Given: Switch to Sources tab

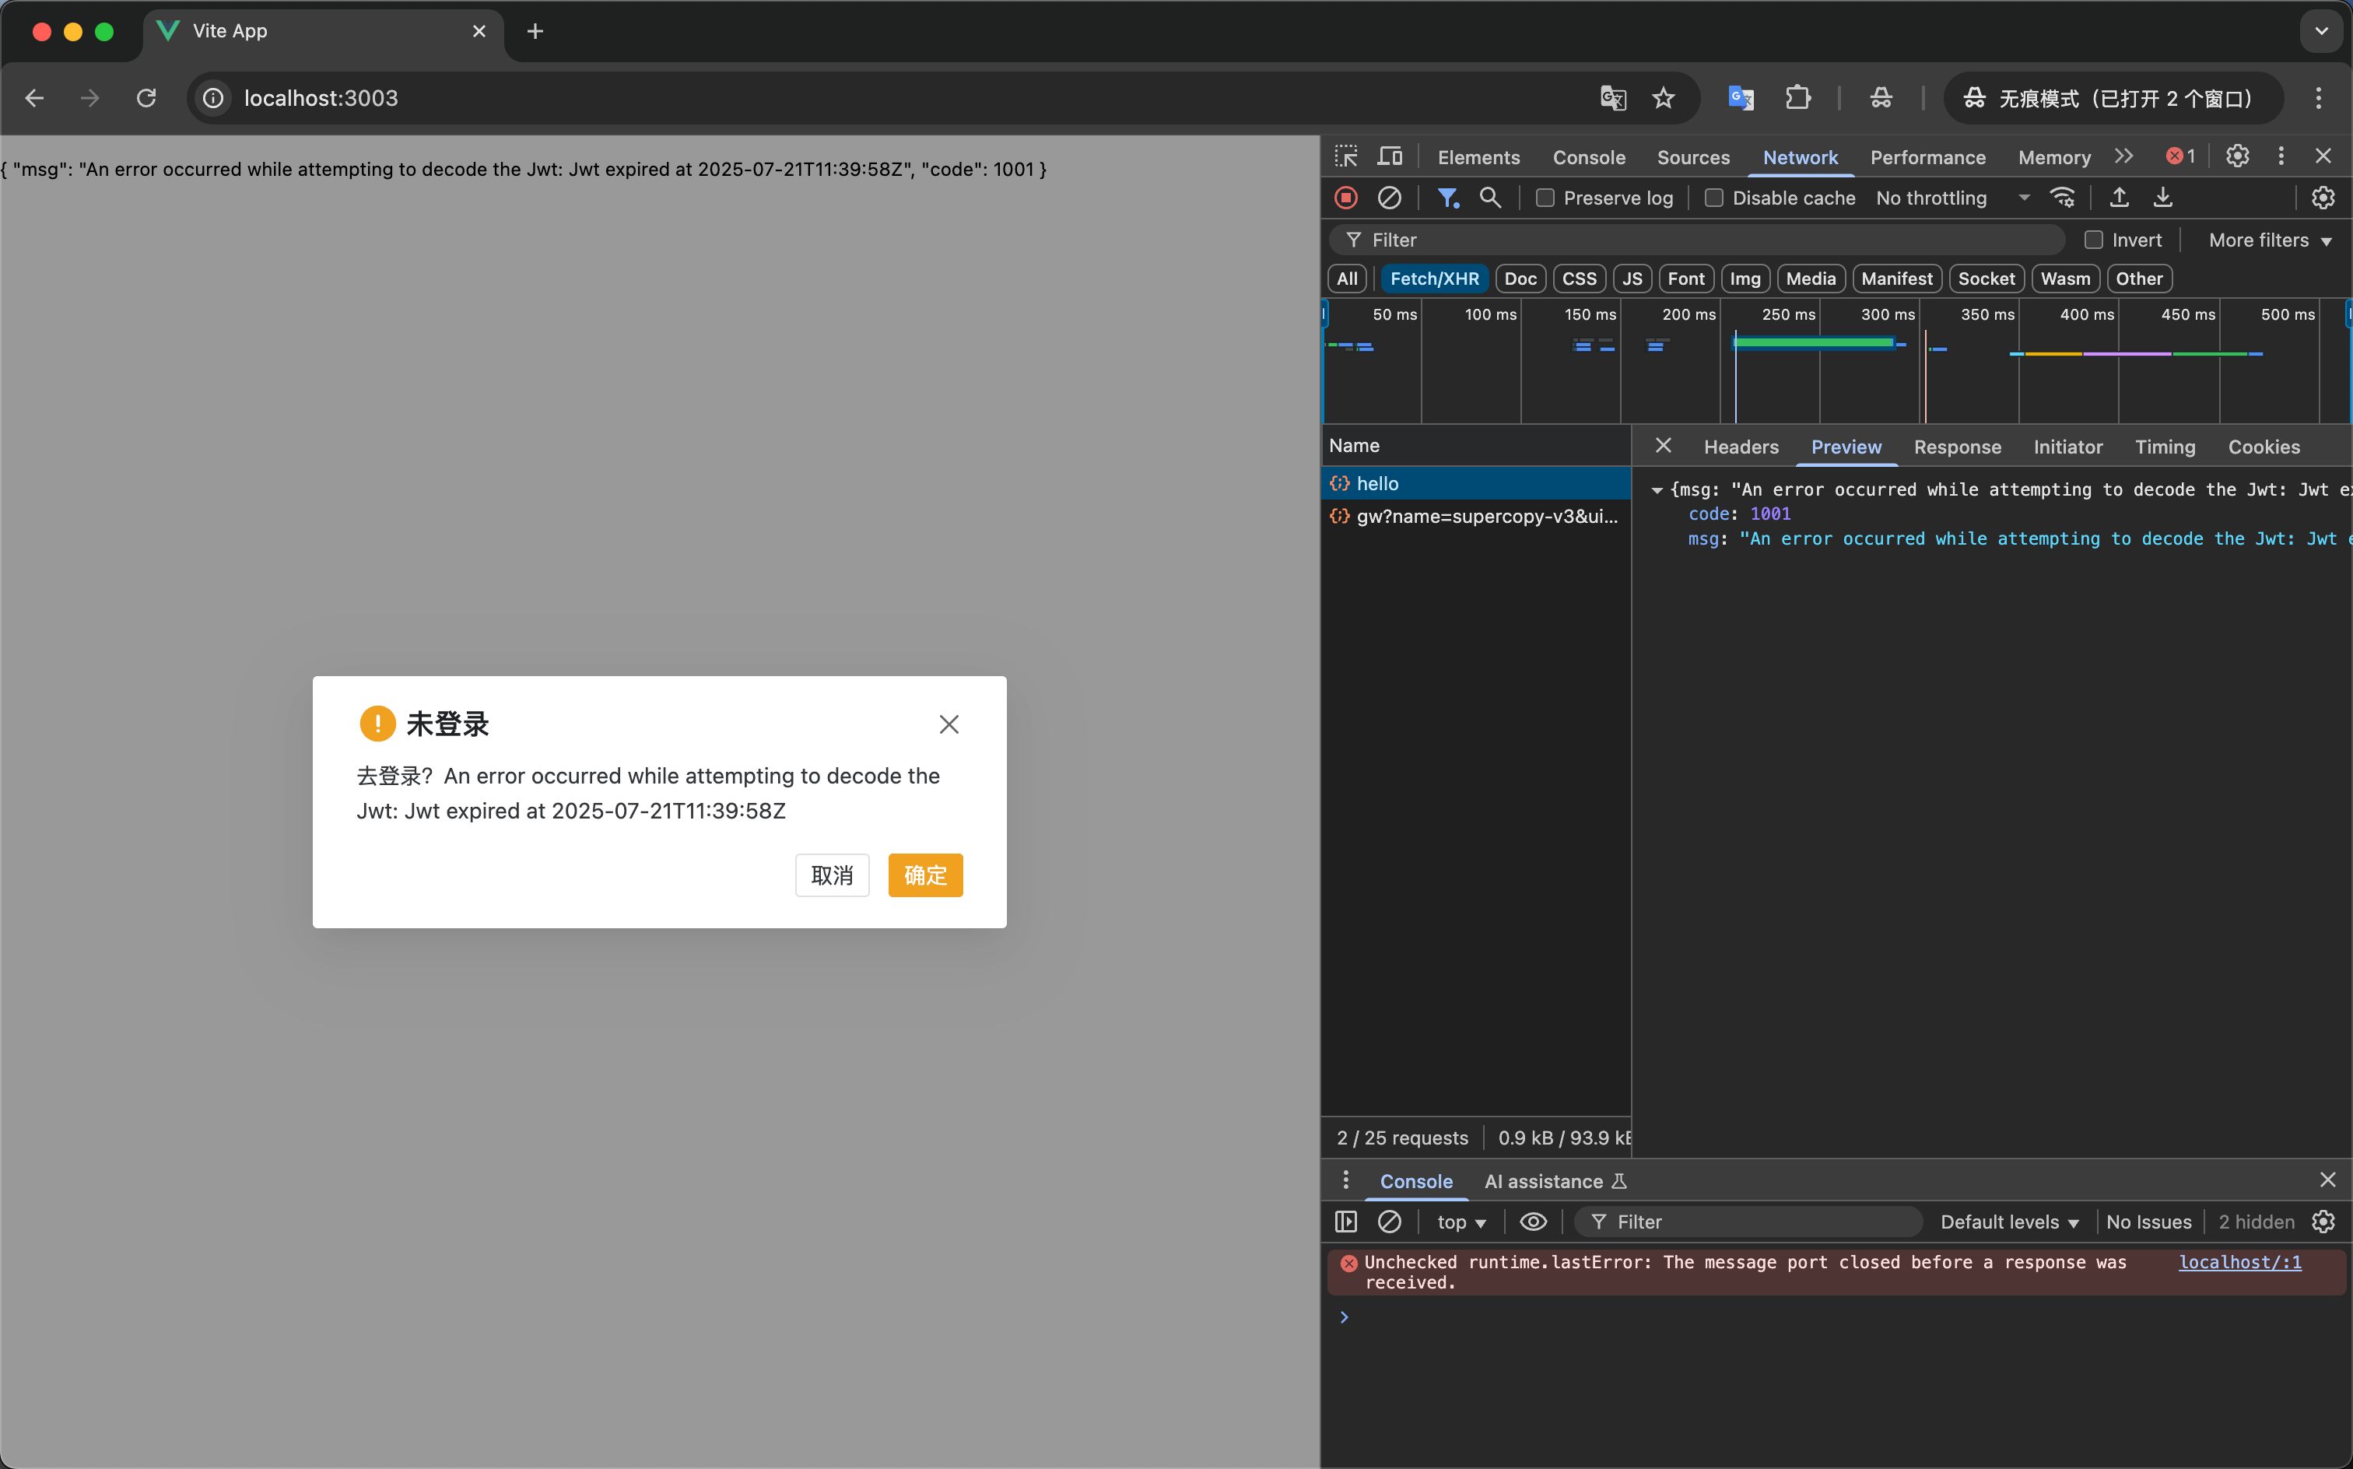Looking at the screenshot, I should click(x=1692, y=156).
